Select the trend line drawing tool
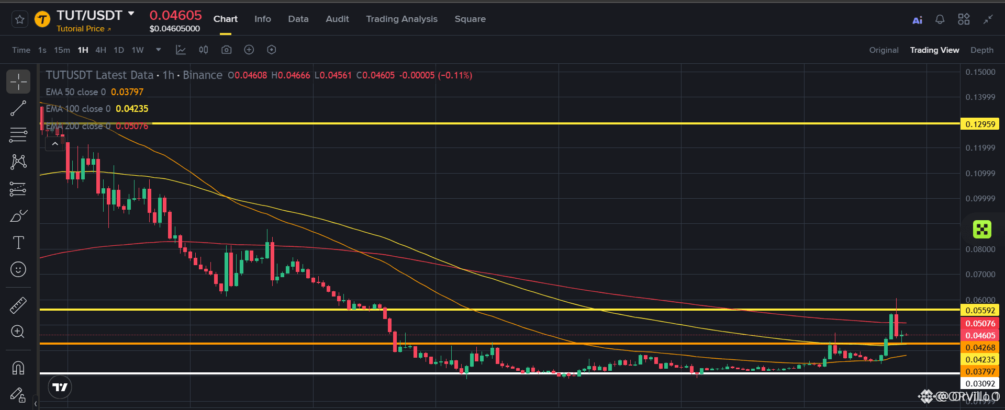The width and height of the screenshot is (1005, 410). pos(18,108)
